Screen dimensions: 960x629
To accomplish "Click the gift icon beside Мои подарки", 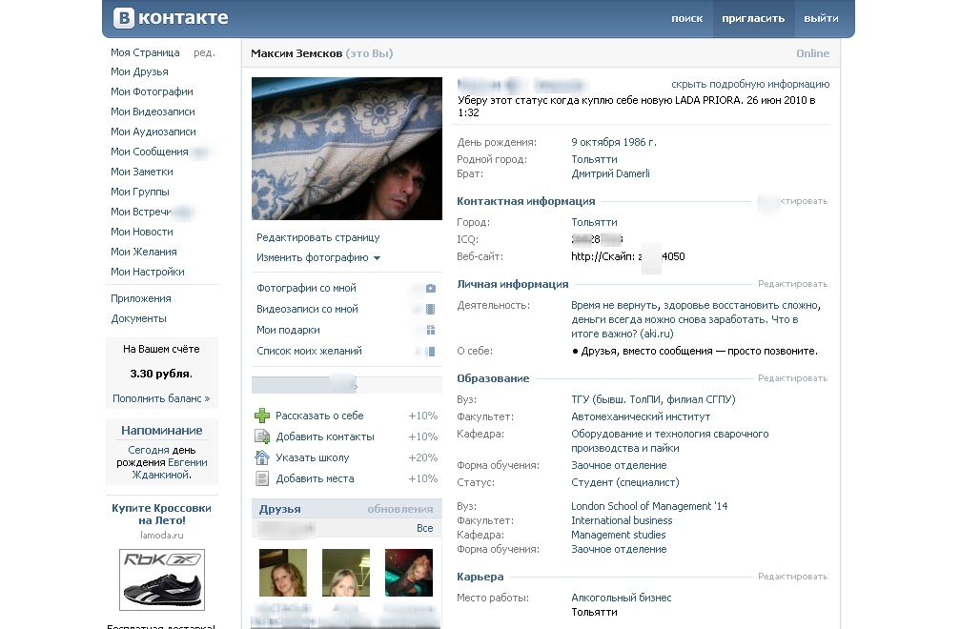I will point(430,331).
